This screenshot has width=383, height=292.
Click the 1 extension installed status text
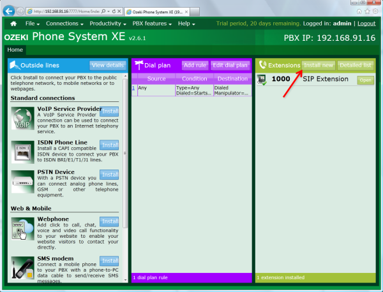pyautogui.click(x=281, y=277)
